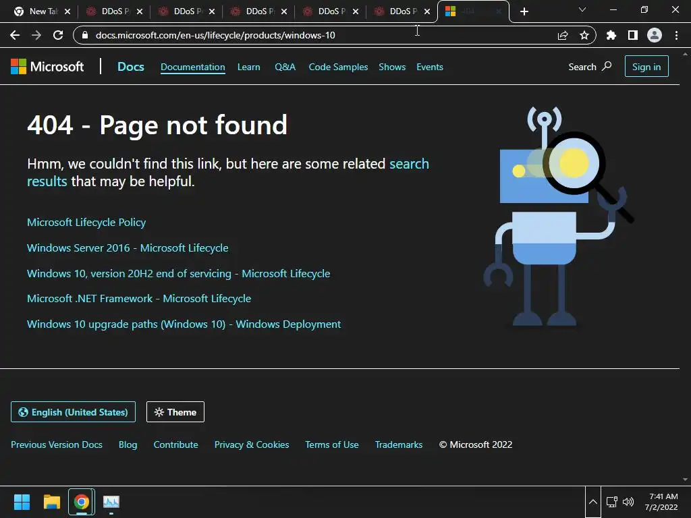691x518 pixels.
Task: Open Microsoft Lifecycle Policy link
Action: click(86, 223)
